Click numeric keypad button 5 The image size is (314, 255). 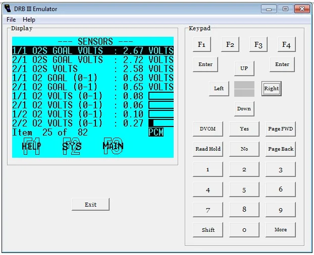[x=244, y=189]
